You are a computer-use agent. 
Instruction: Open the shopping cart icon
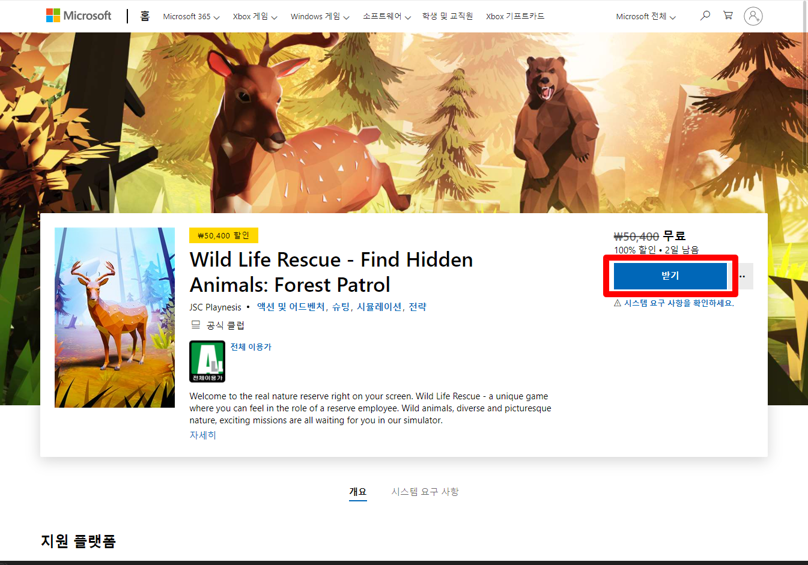[x=728, y=16]
